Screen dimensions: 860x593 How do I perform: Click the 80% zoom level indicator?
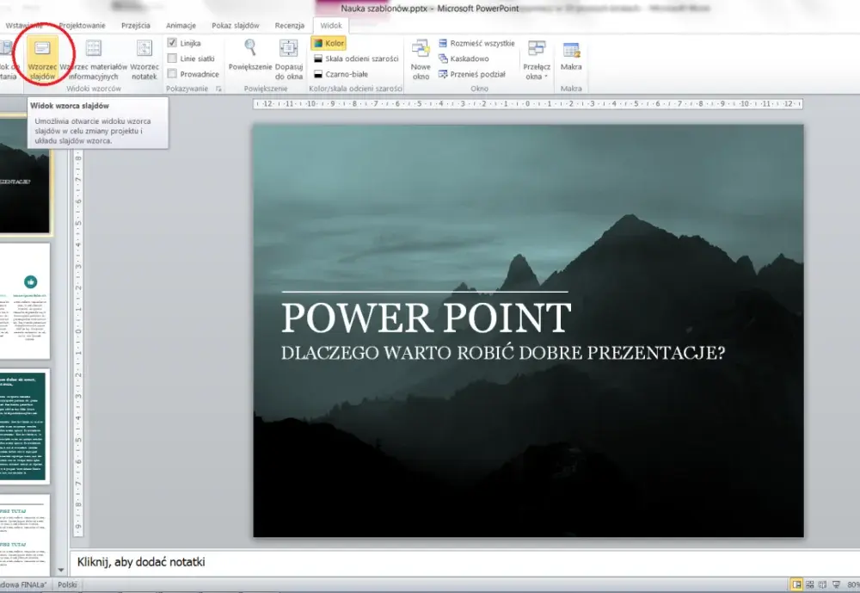click(x=853, y=584)
